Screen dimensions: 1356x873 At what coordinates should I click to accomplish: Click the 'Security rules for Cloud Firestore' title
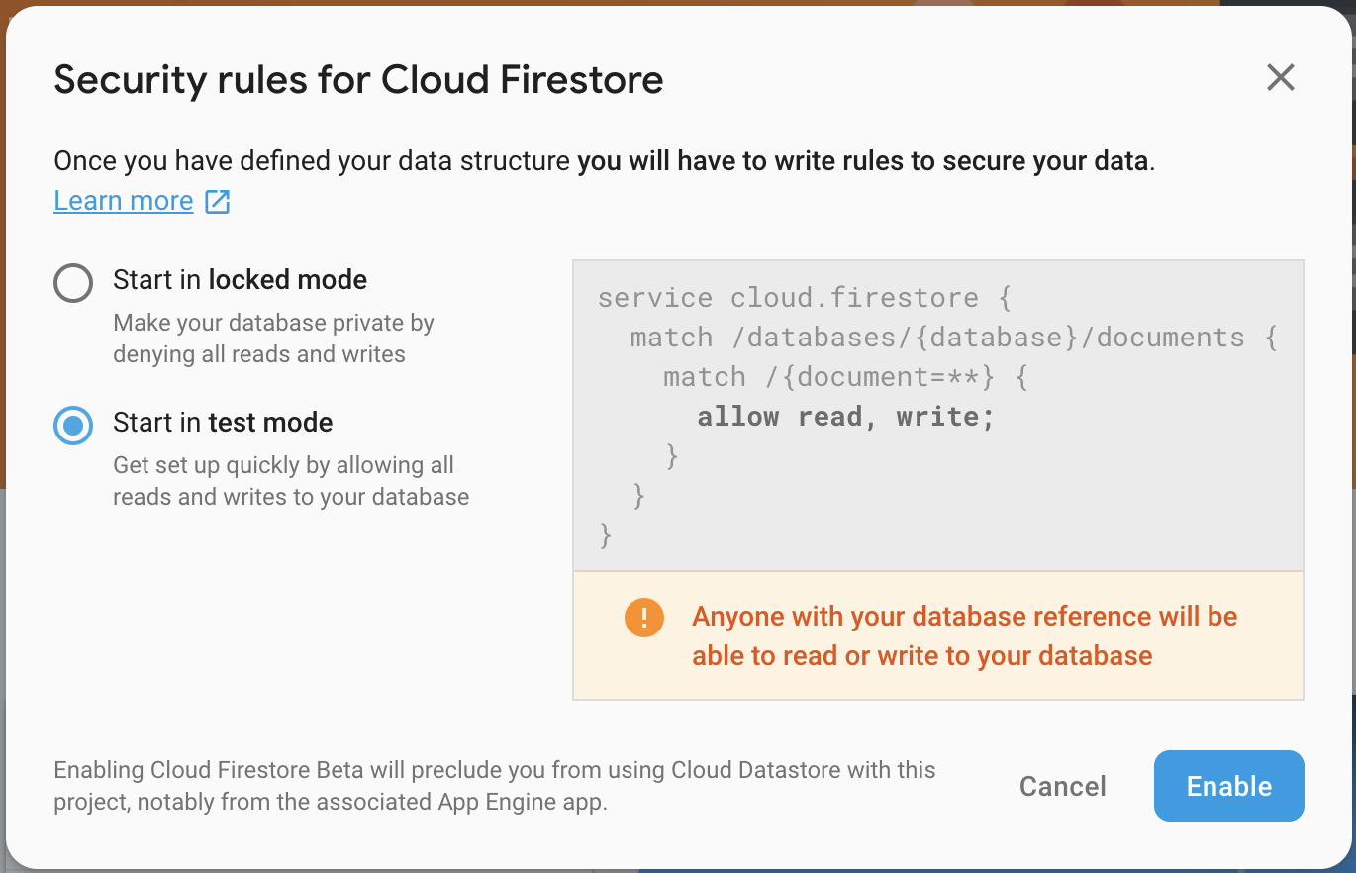pos(358,79)
